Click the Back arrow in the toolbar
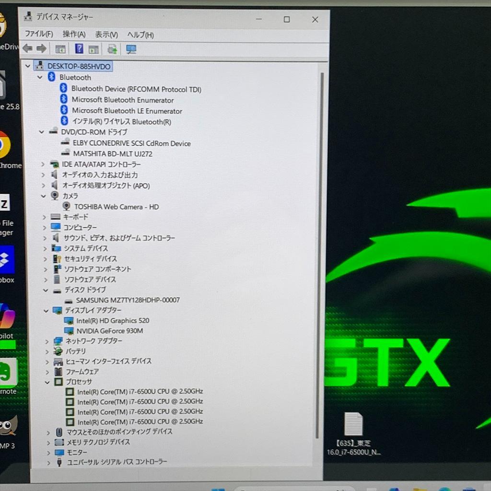Viewport: 491px width, 491px height. point(27,48)
